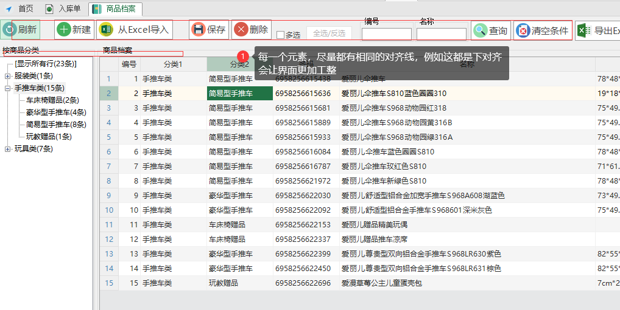
Task: Click highlighted 简易型手推车 cell in row 2
Action: tap(239, 94)
